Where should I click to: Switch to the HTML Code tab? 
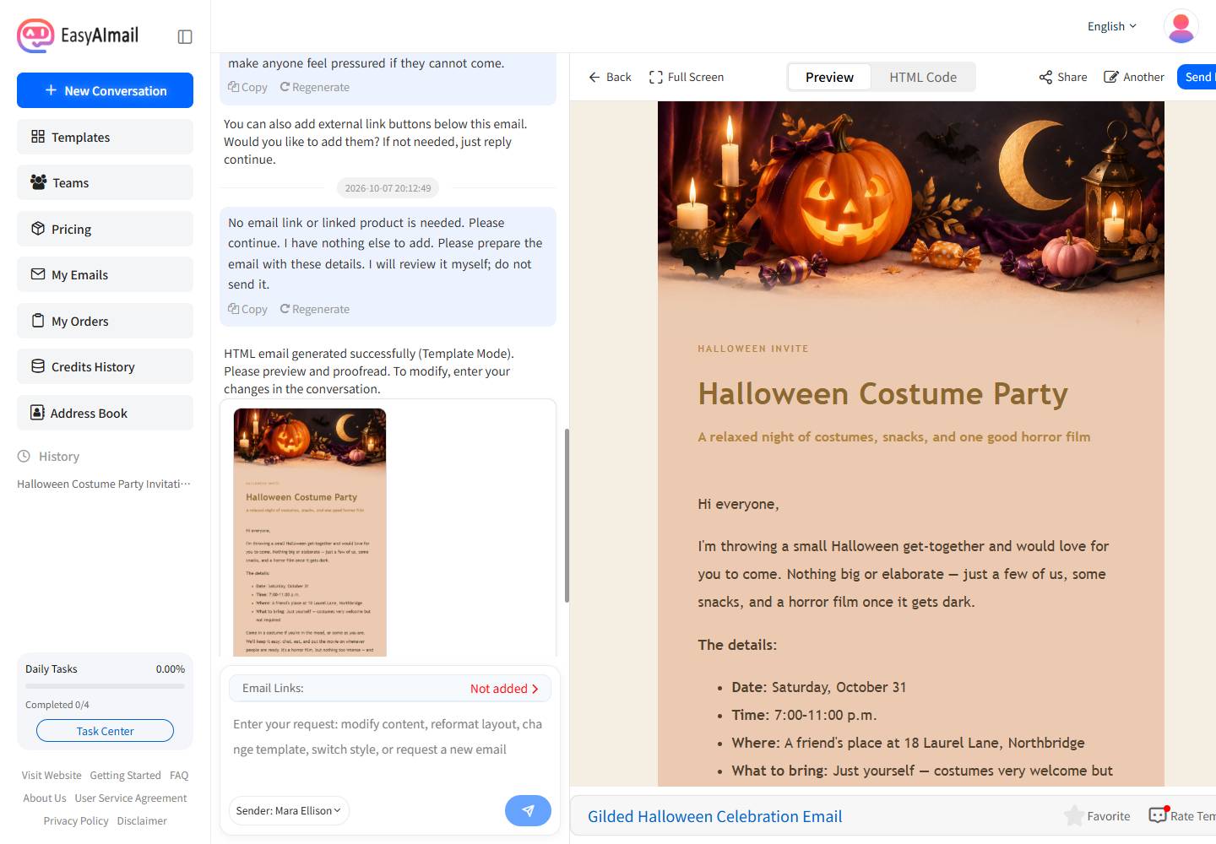[923, 77]
